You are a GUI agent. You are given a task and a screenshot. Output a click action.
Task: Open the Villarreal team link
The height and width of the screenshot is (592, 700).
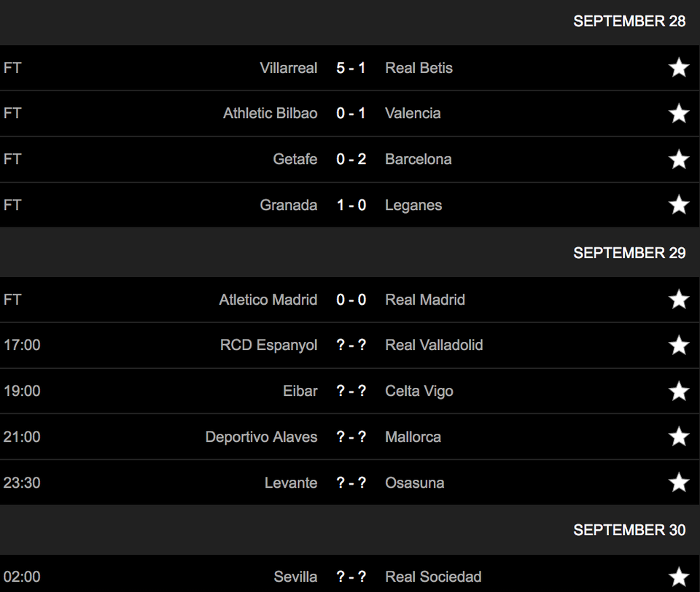click(289, 68)
